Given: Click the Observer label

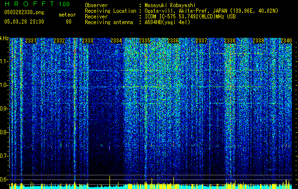Looking at the screenshot, I should (x=96, y=5).
